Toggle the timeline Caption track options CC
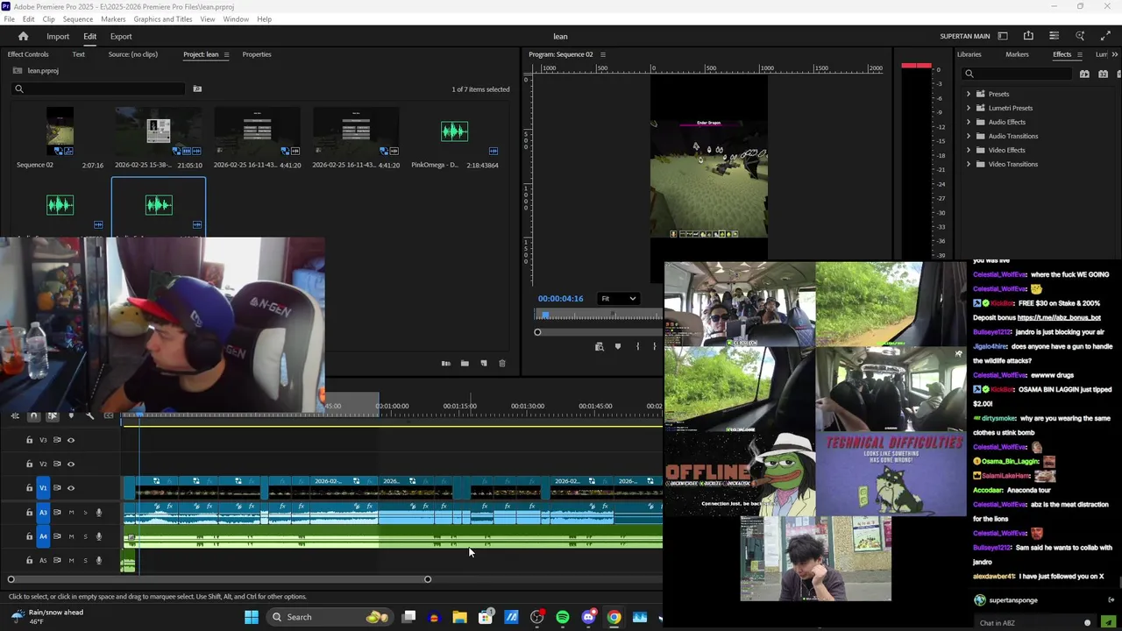This screenshot has height=631, width=1122. pyautogui.click(x=109, y=415)
